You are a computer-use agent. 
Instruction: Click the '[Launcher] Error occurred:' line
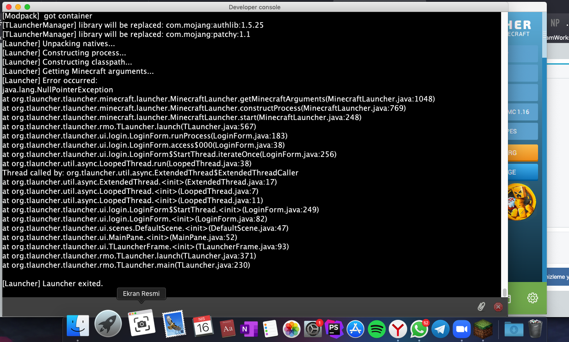(50, 80)
